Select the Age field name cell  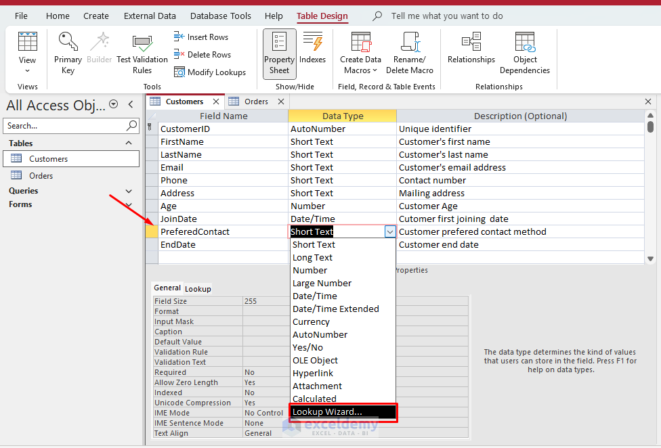pos(223,206)
